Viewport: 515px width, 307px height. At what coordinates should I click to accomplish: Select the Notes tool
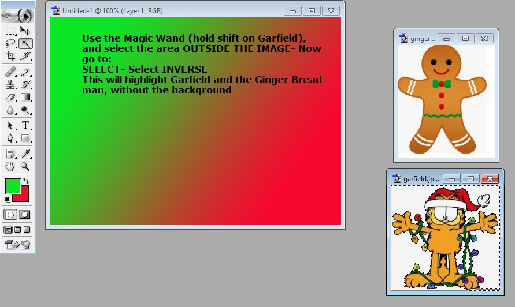[10, 153]
